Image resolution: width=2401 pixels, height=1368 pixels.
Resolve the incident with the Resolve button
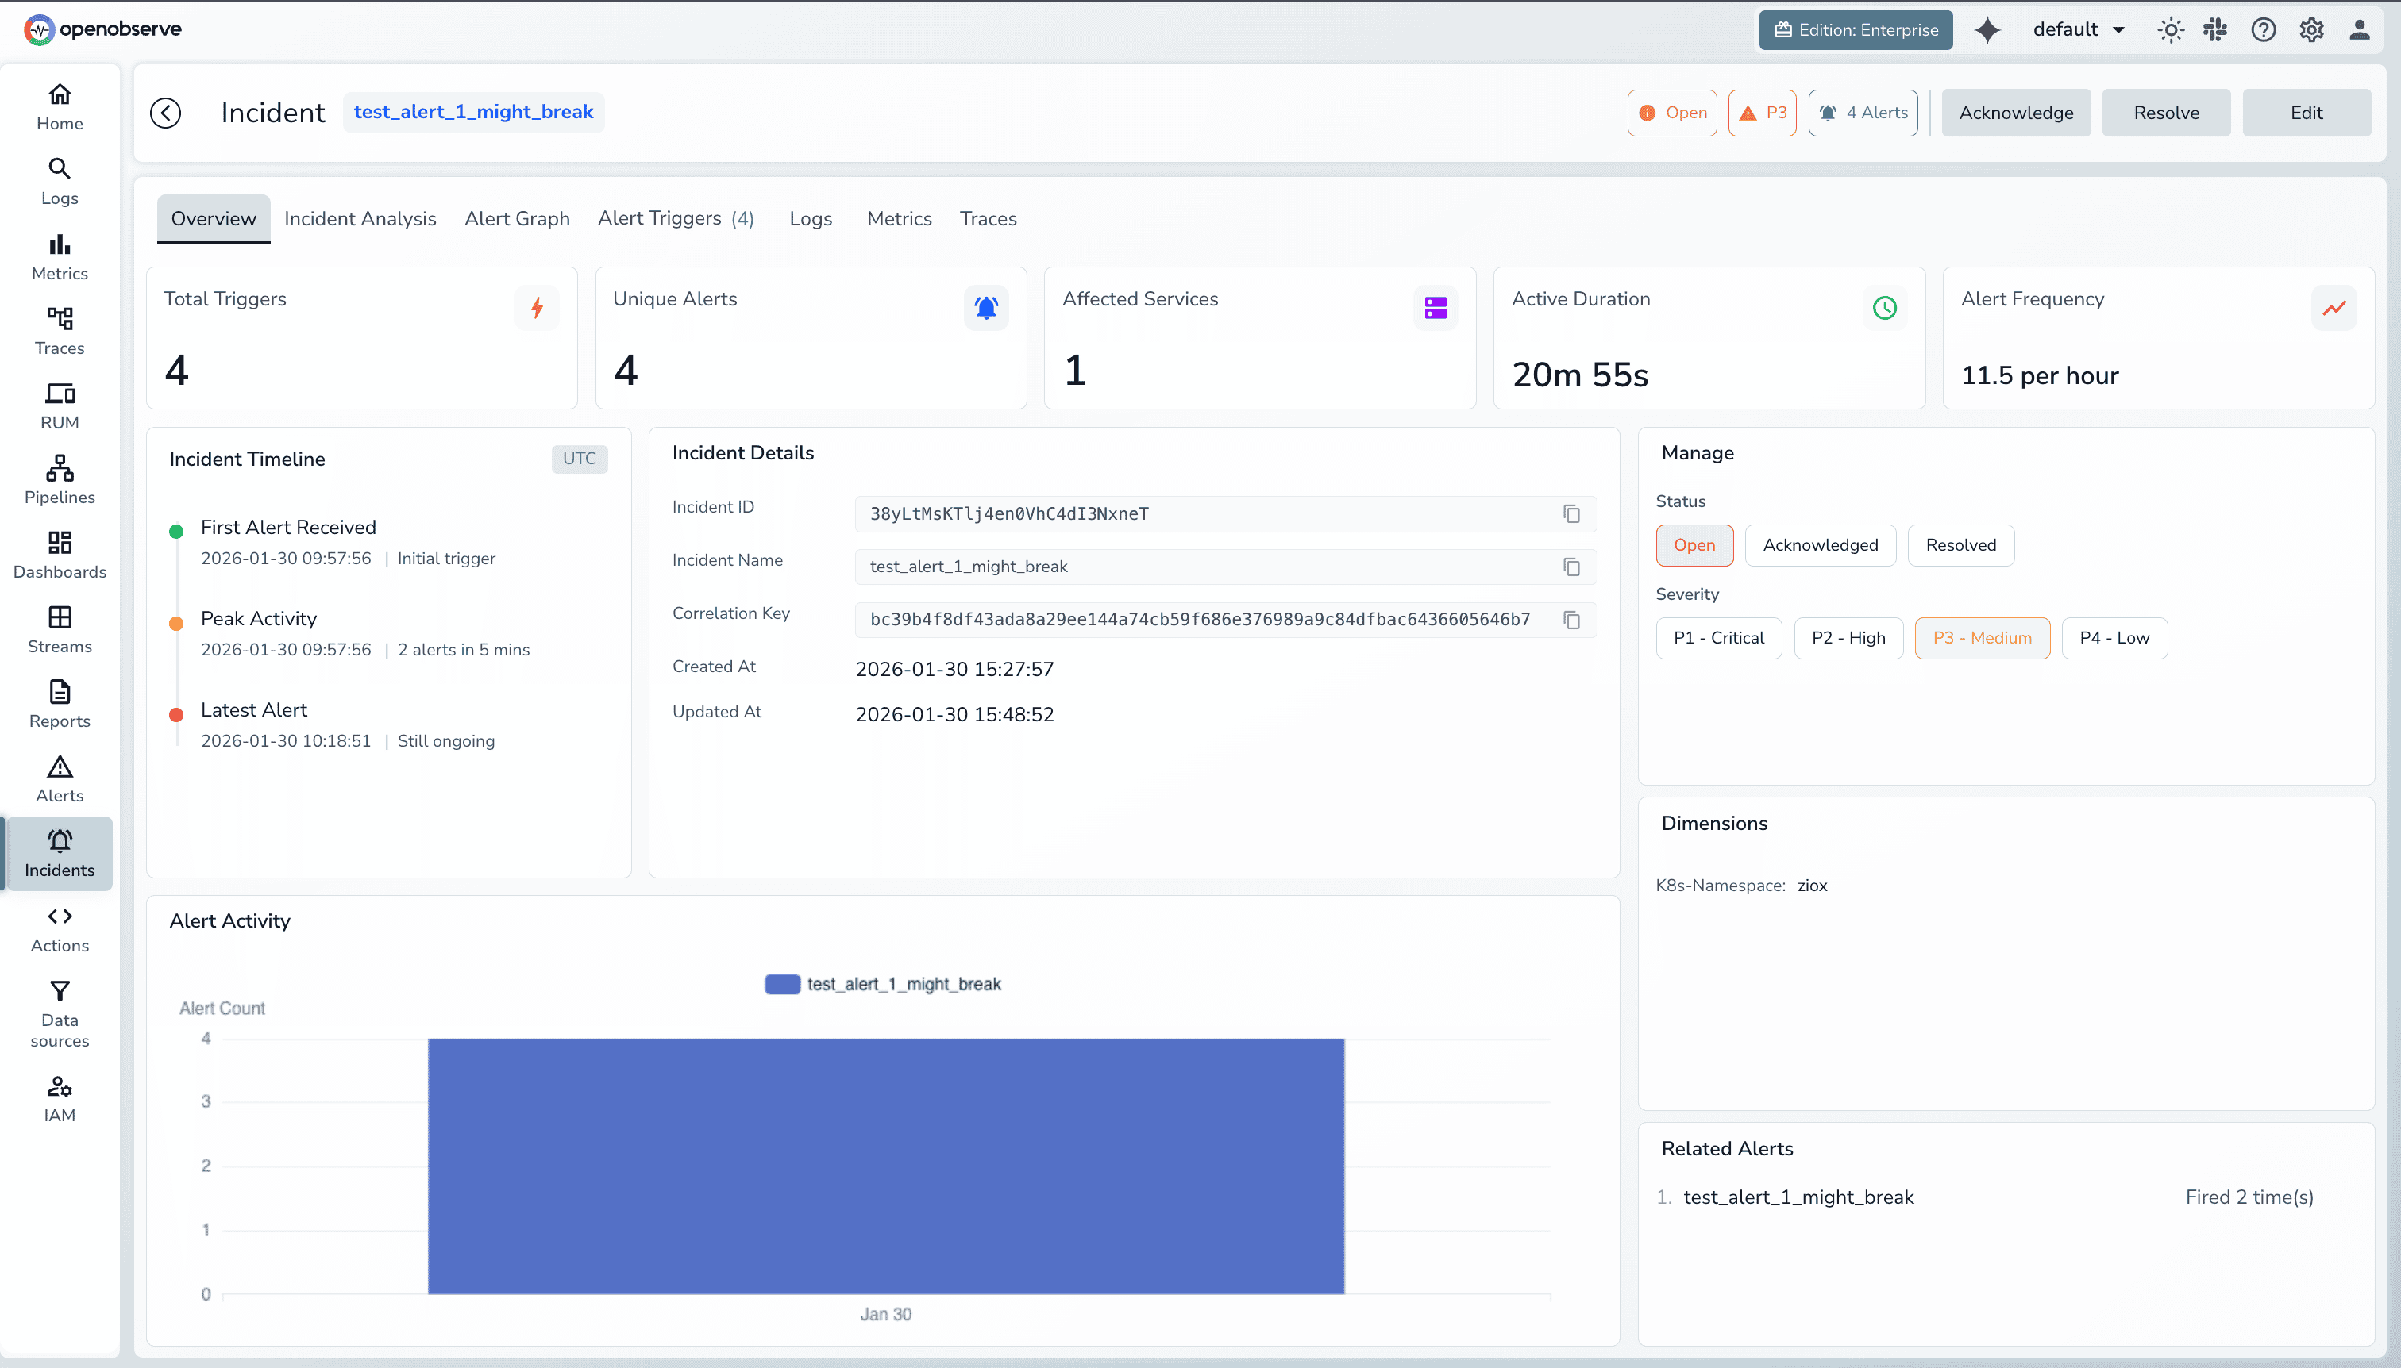(2165, 112)
